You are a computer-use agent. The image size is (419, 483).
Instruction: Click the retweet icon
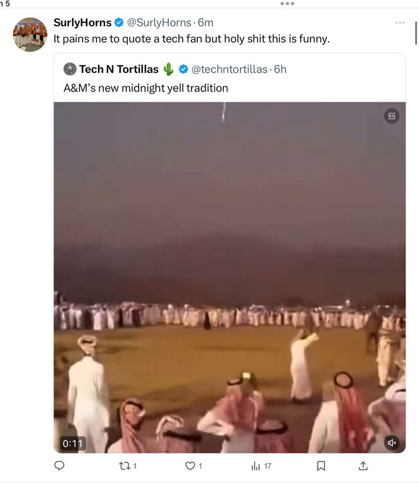[x=126, y=466]
